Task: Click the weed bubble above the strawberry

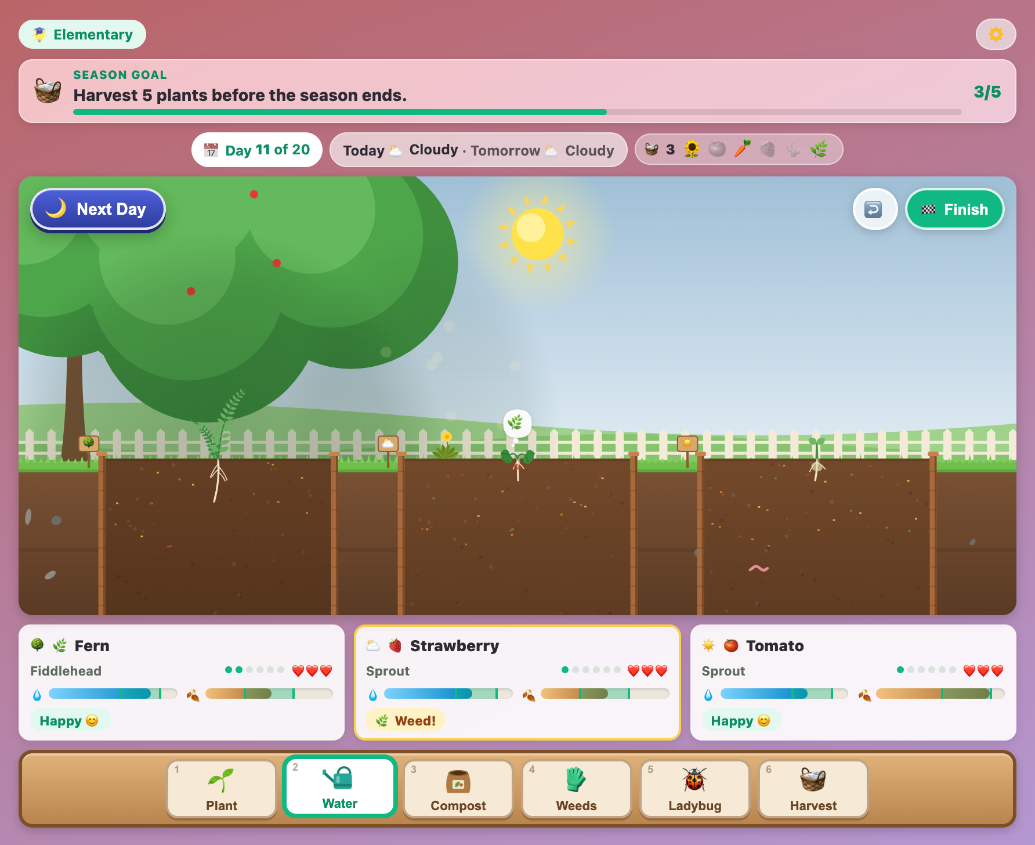Action: point(516,423)
